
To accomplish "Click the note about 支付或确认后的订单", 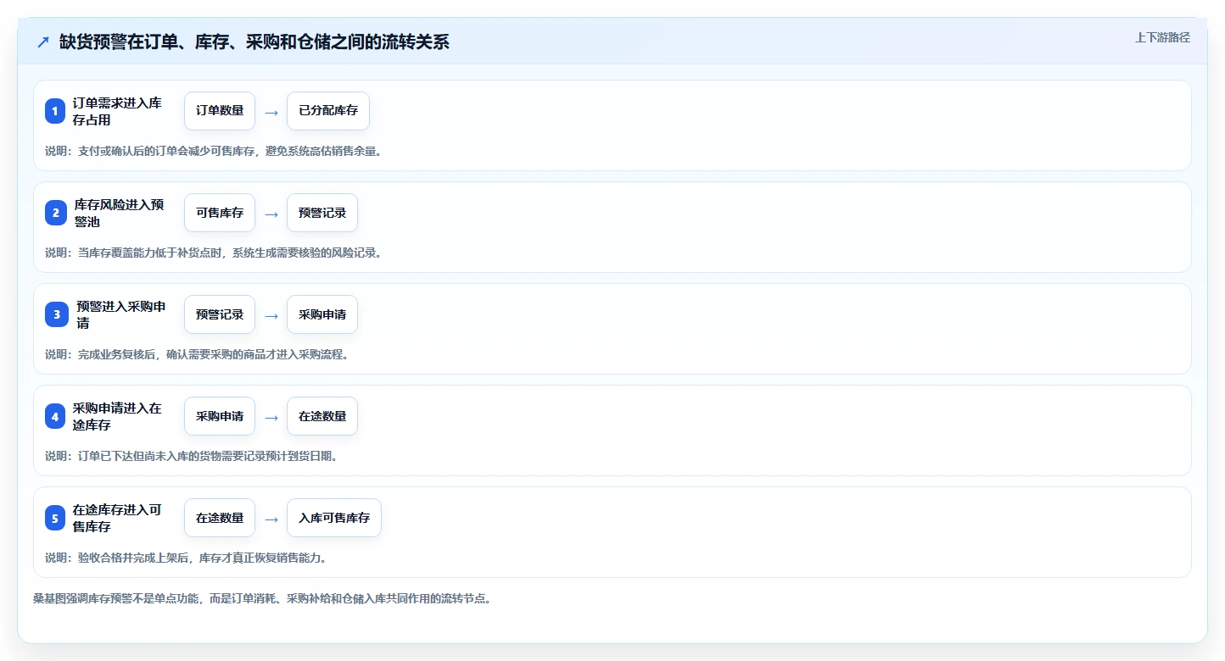I will [213, 151].
